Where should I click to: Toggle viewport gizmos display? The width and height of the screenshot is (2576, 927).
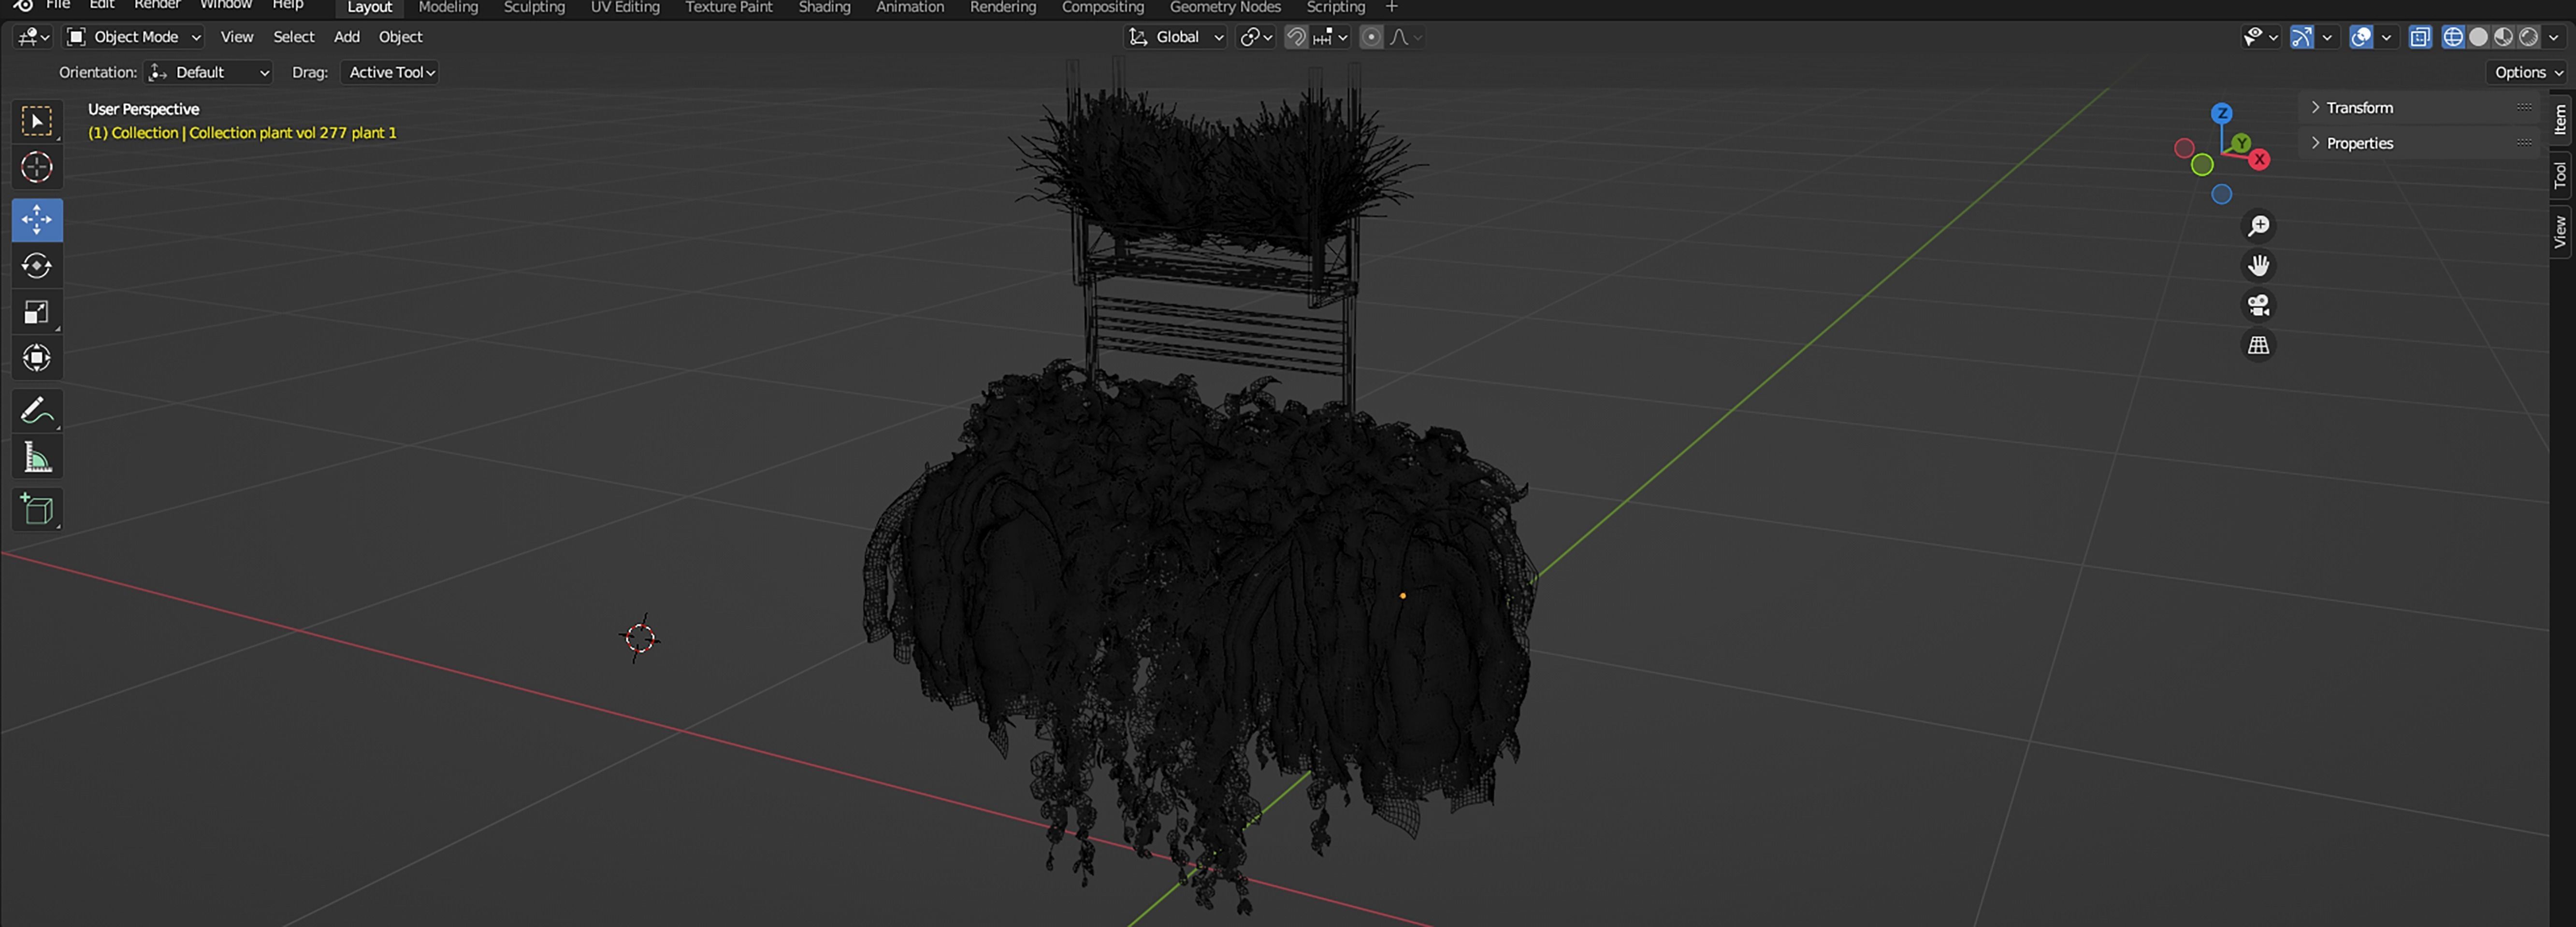pos(2301,37)
